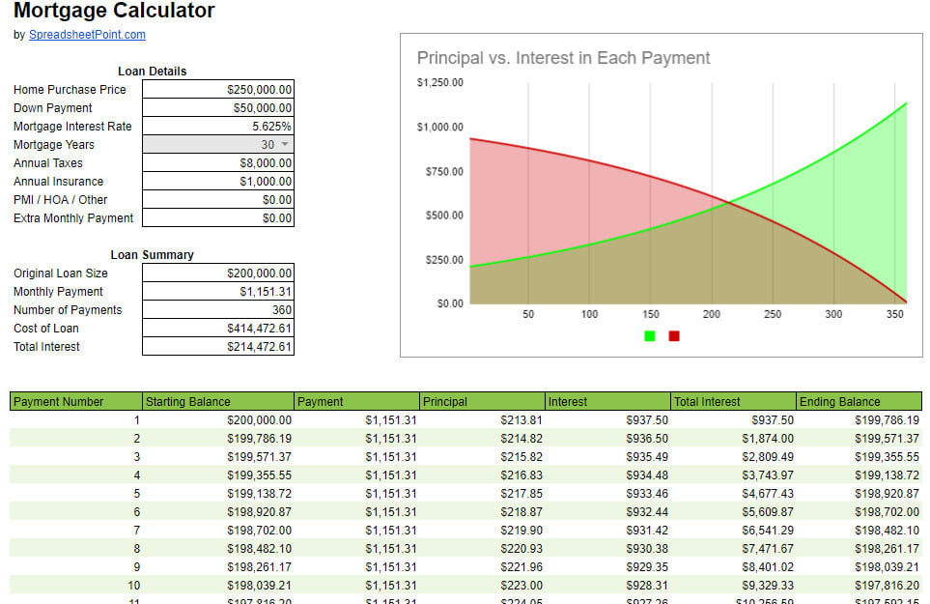Select the Home Purchase Price value cell

coord(218,90)
